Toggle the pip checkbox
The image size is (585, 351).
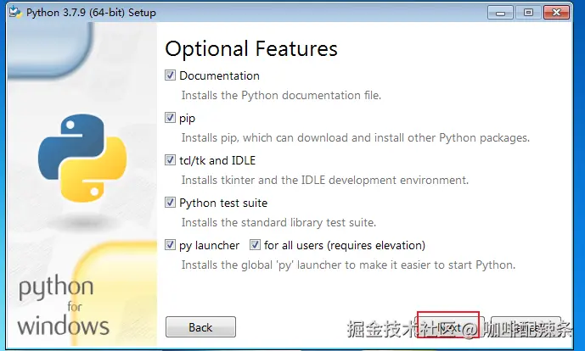(171, 118)
